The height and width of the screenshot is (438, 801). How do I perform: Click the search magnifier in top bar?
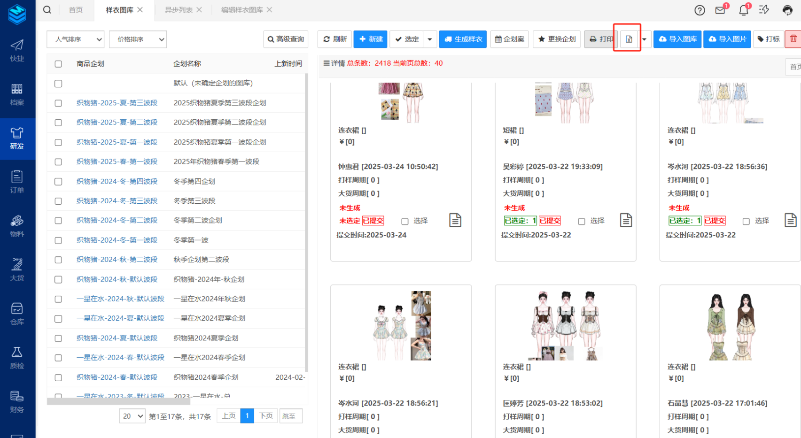(x=47, y=10)
